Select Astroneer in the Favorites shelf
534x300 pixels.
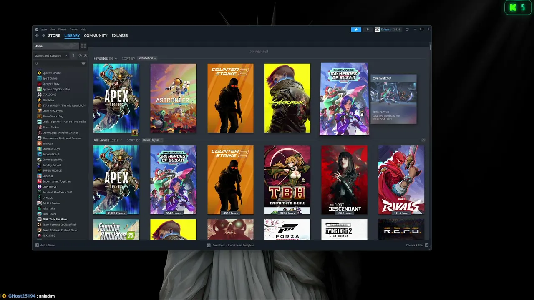[173, 98]
